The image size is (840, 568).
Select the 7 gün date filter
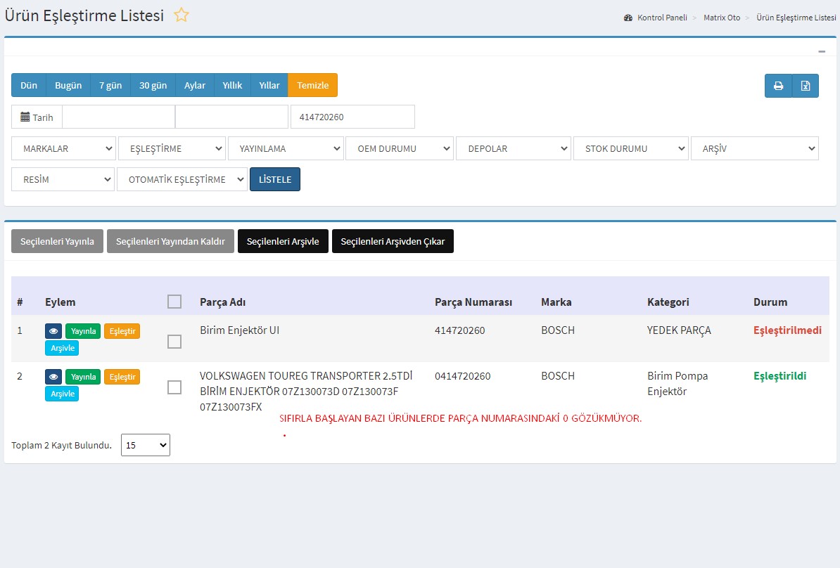[110, 85]
